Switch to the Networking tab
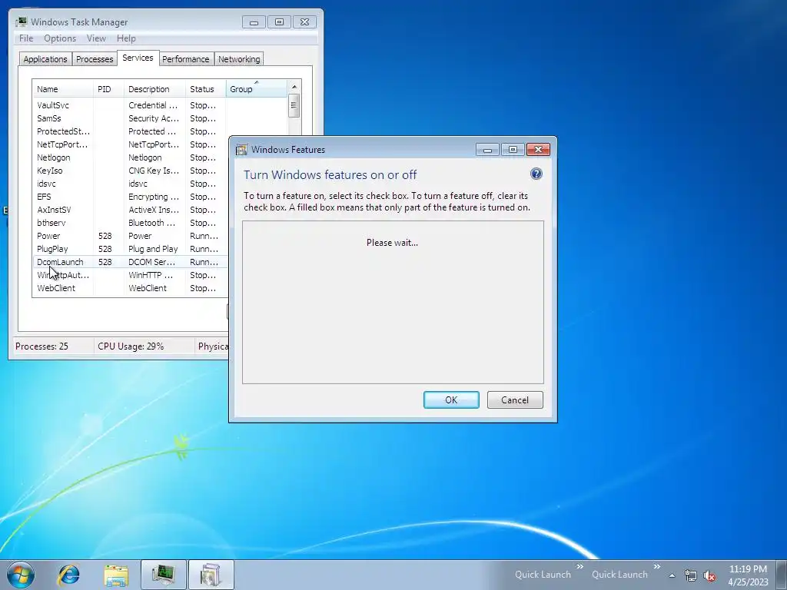The image size is (787, 590). 239,59
